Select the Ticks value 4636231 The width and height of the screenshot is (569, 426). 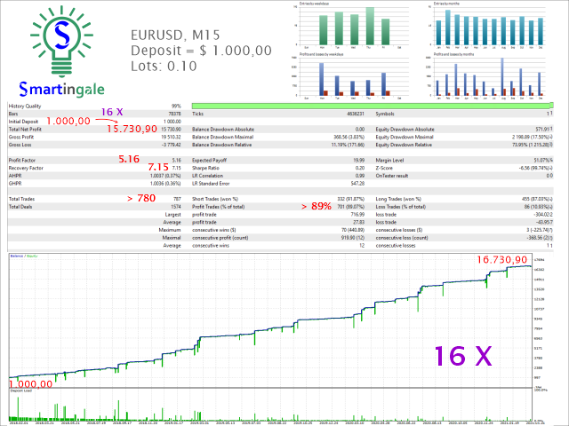(x=356, y=114)
